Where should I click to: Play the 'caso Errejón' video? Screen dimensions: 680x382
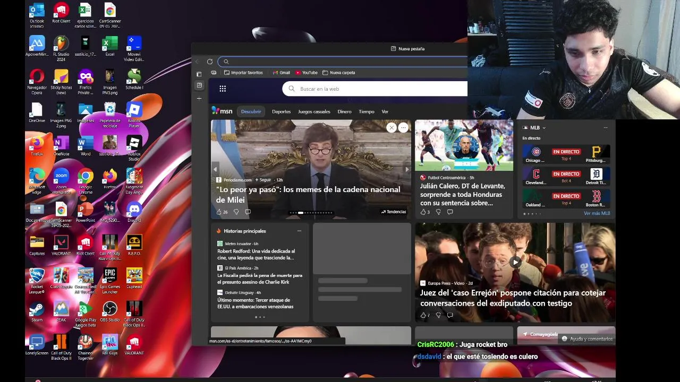pyautogui.click(x=515, y=262)
